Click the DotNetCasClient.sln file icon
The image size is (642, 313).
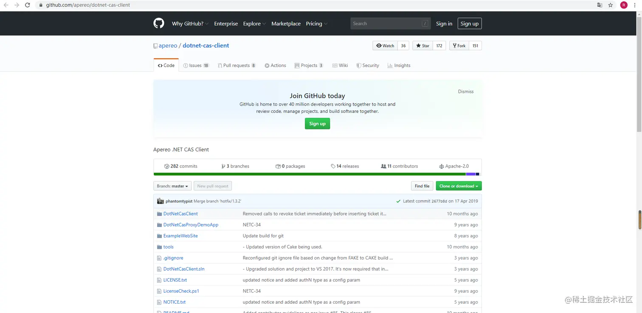click(159, 269)
